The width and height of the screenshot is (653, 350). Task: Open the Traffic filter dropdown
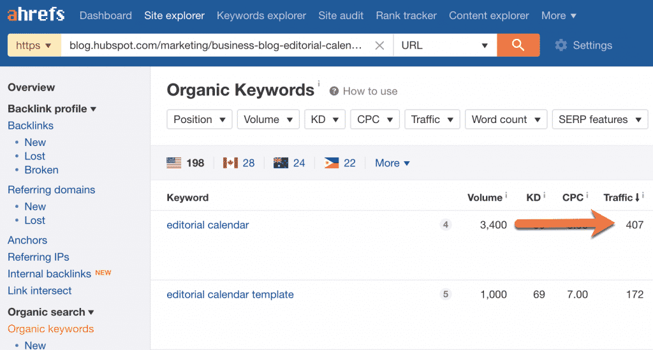tap(432, 119)
